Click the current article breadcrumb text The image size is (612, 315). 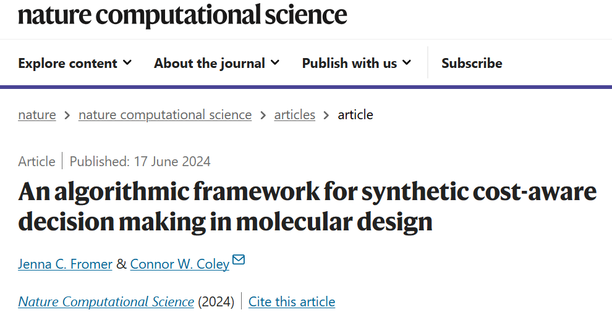pos(355,115)
